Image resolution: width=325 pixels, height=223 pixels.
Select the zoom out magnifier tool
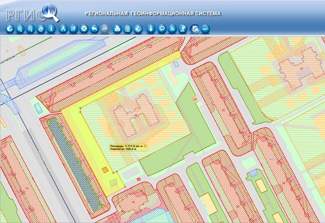point(31,29)
